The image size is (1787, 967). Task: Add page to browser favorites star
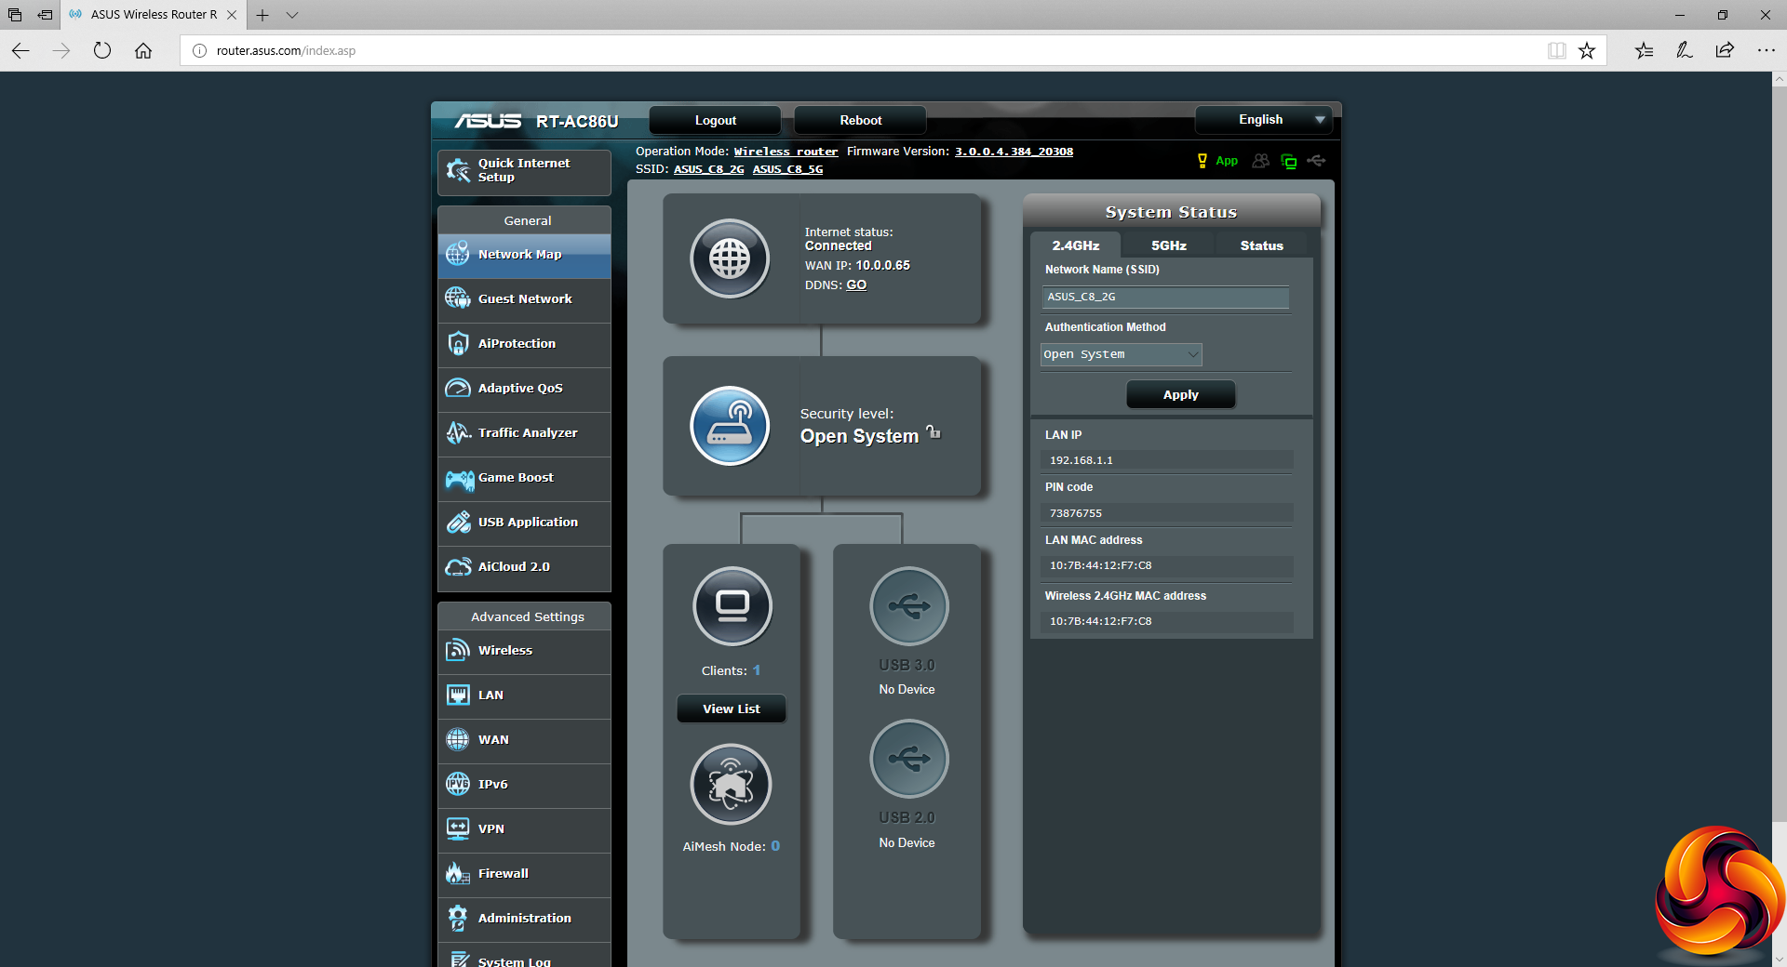[1587, 51]
